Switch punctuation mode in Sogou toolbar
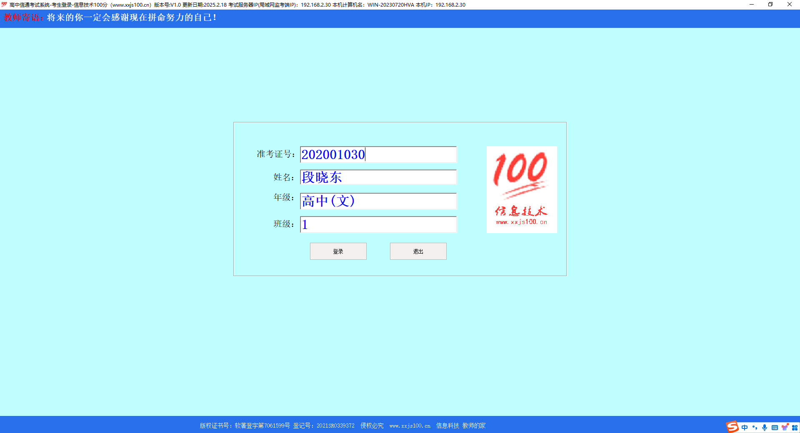 (x=755, y=428)
